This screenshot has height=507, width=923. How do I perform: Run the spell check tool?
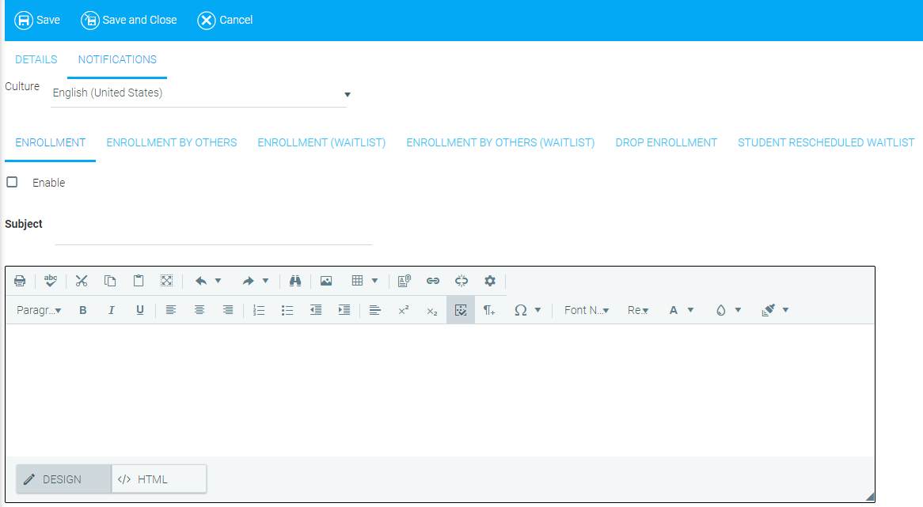coord(51,281)
